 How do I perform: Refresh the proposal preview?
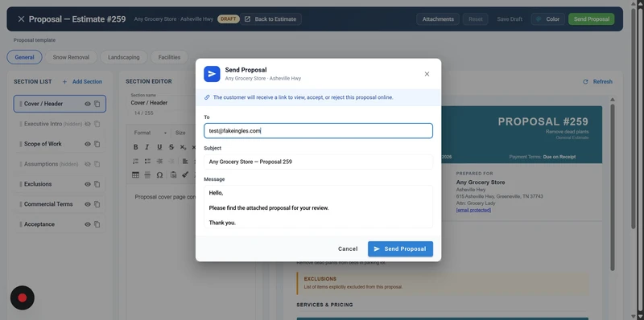pos(597,82)
